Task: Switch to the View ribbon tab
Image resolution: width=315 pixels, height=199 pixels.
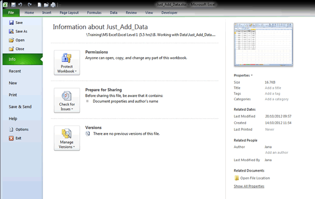Action: [149, 13]
